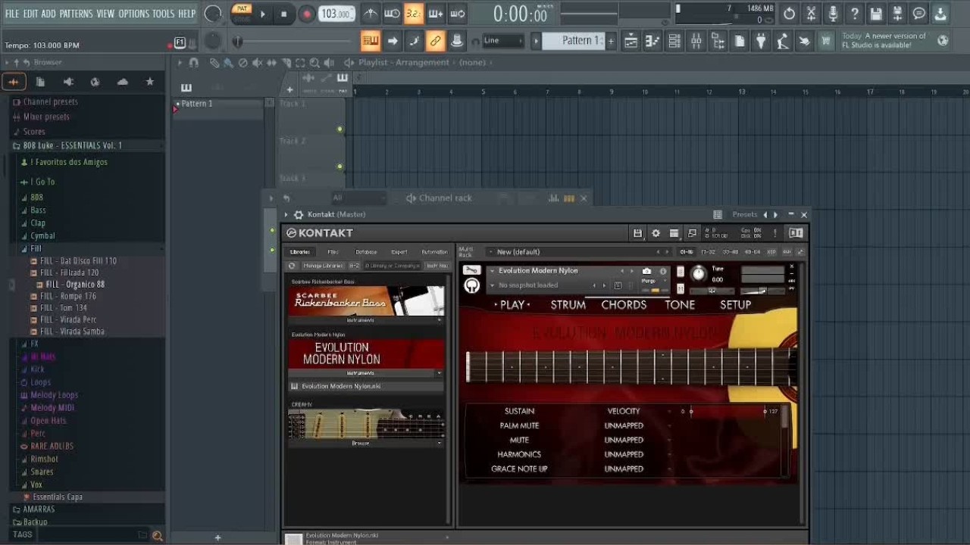970x545 pixels.
Task: Mute Track 1 using its green dot
Action: pos(339,129)
